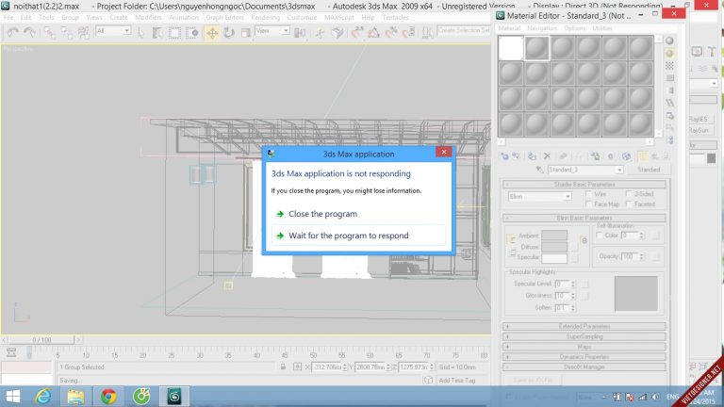
Task: Activate the Select and Rotate tool
Action: tap(229, 32)
